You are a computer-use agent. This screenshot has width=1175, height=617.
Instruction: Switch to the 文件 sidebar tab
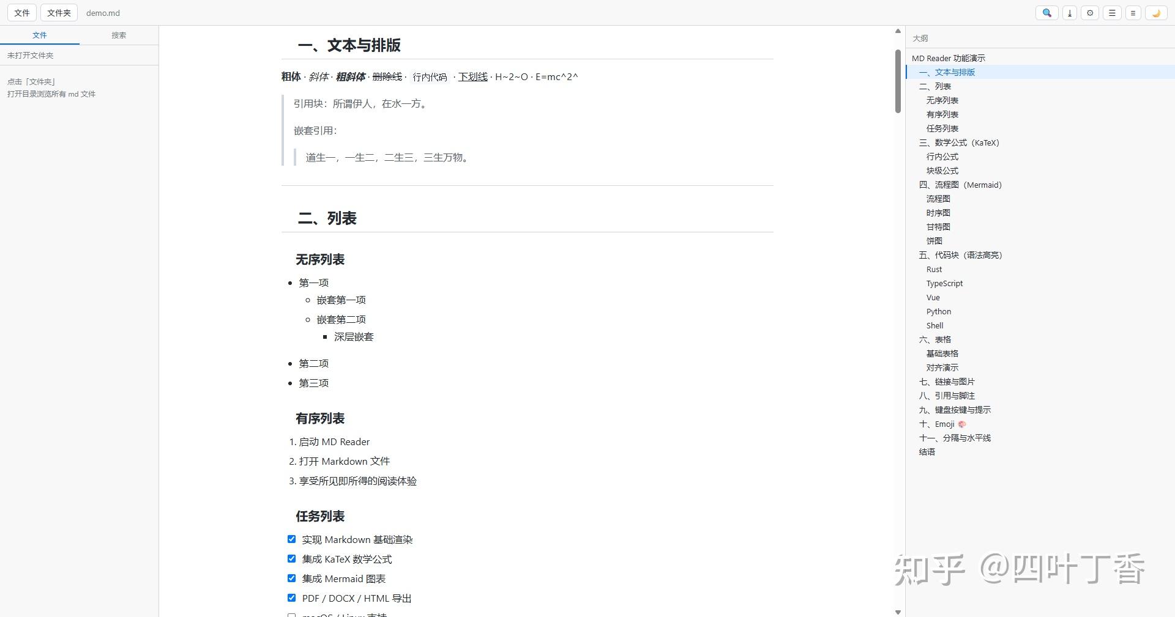click(x=40, y=35)
